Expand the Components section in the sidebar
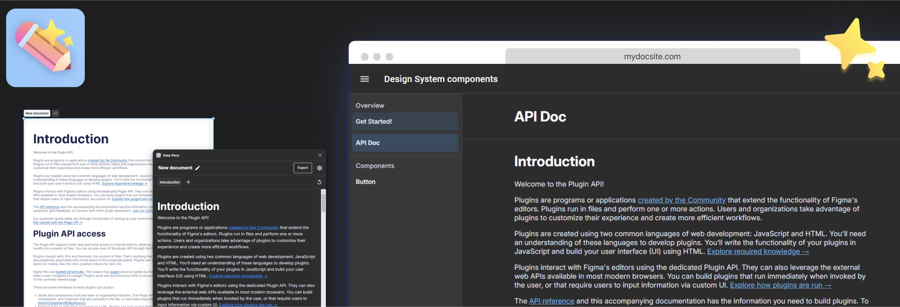Screen dimensions: 900x307 pyautogui.click(x=375, y=165)
